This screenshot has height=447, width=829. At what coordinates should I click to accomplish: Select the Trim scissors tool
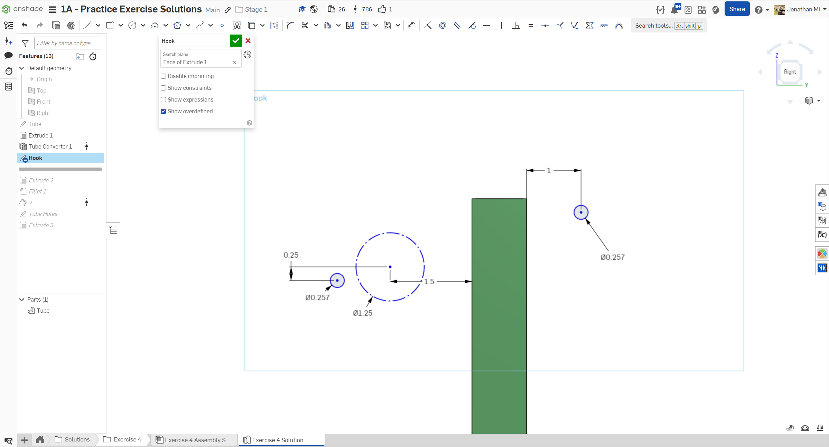(x=305, y=25)
